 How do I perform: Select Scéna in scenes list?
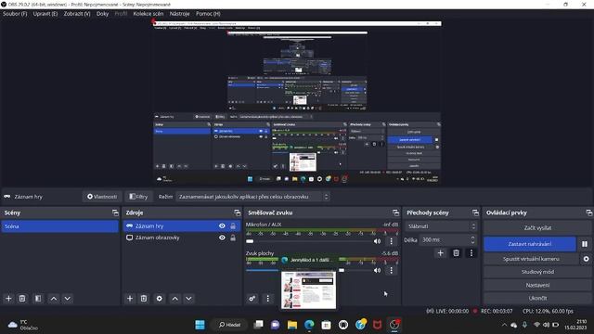click(x=59, y=226)
